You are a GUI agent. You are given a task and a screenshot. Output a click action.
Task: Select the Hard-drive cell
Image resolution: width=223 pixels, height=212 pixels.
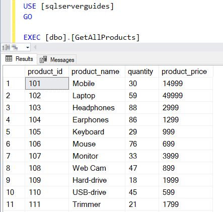click(97, 180)
